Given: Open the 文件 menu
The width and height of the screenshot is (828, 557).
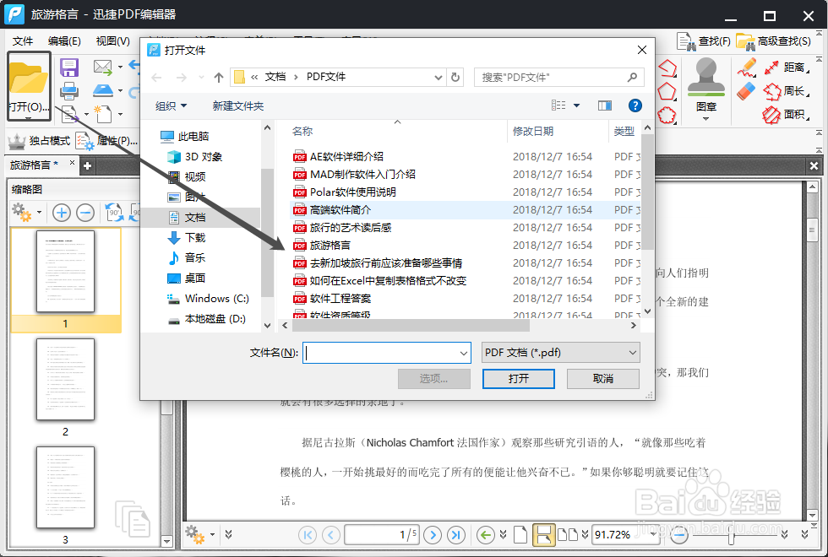Looking at the screenshot, I should [x=22, y=41].
